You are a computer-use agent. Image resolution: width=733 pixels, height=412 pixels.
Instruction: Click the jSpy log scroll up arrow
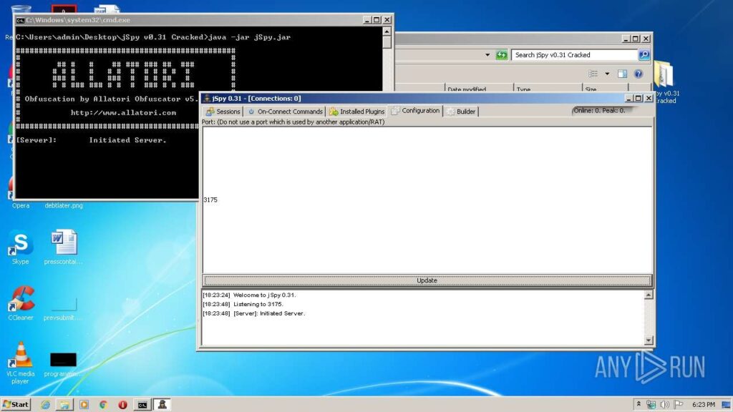click(x=649, y=295)
